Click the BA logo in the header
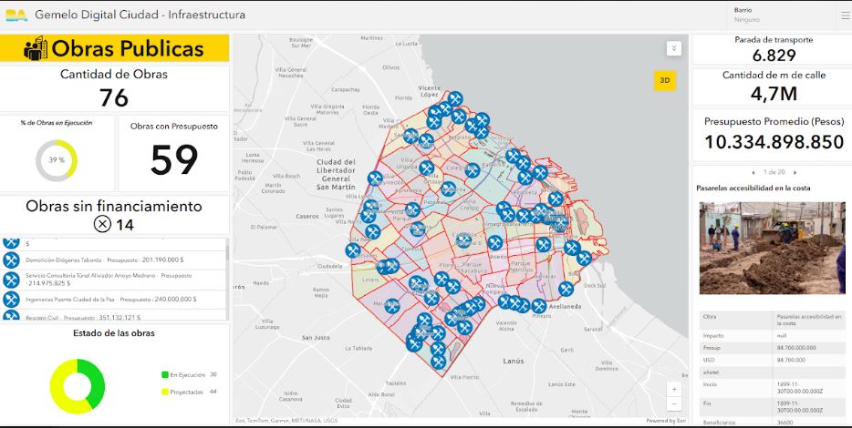 (16, 15)
